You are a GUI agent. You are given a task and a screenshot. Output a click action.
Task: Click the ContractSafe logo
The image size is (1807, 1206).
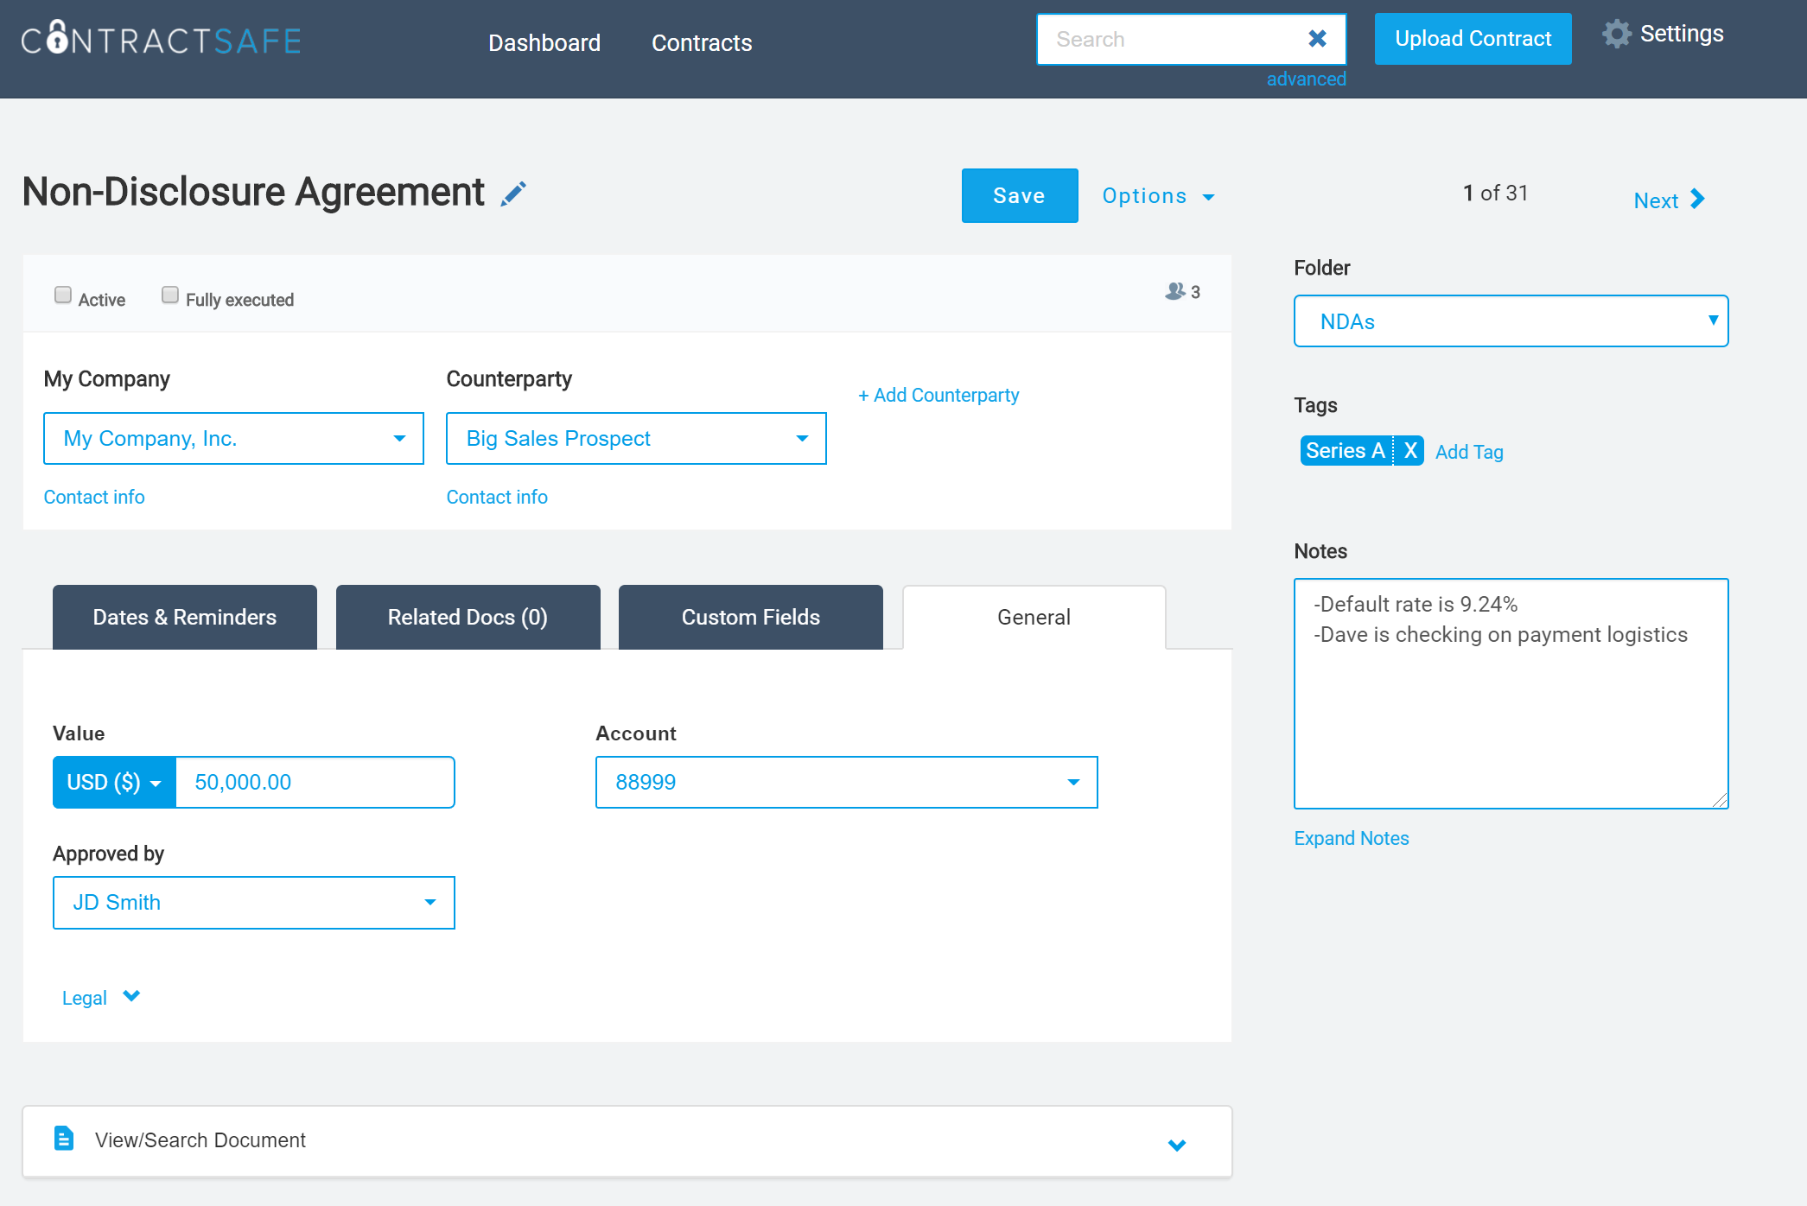click(x=162, y=38)
